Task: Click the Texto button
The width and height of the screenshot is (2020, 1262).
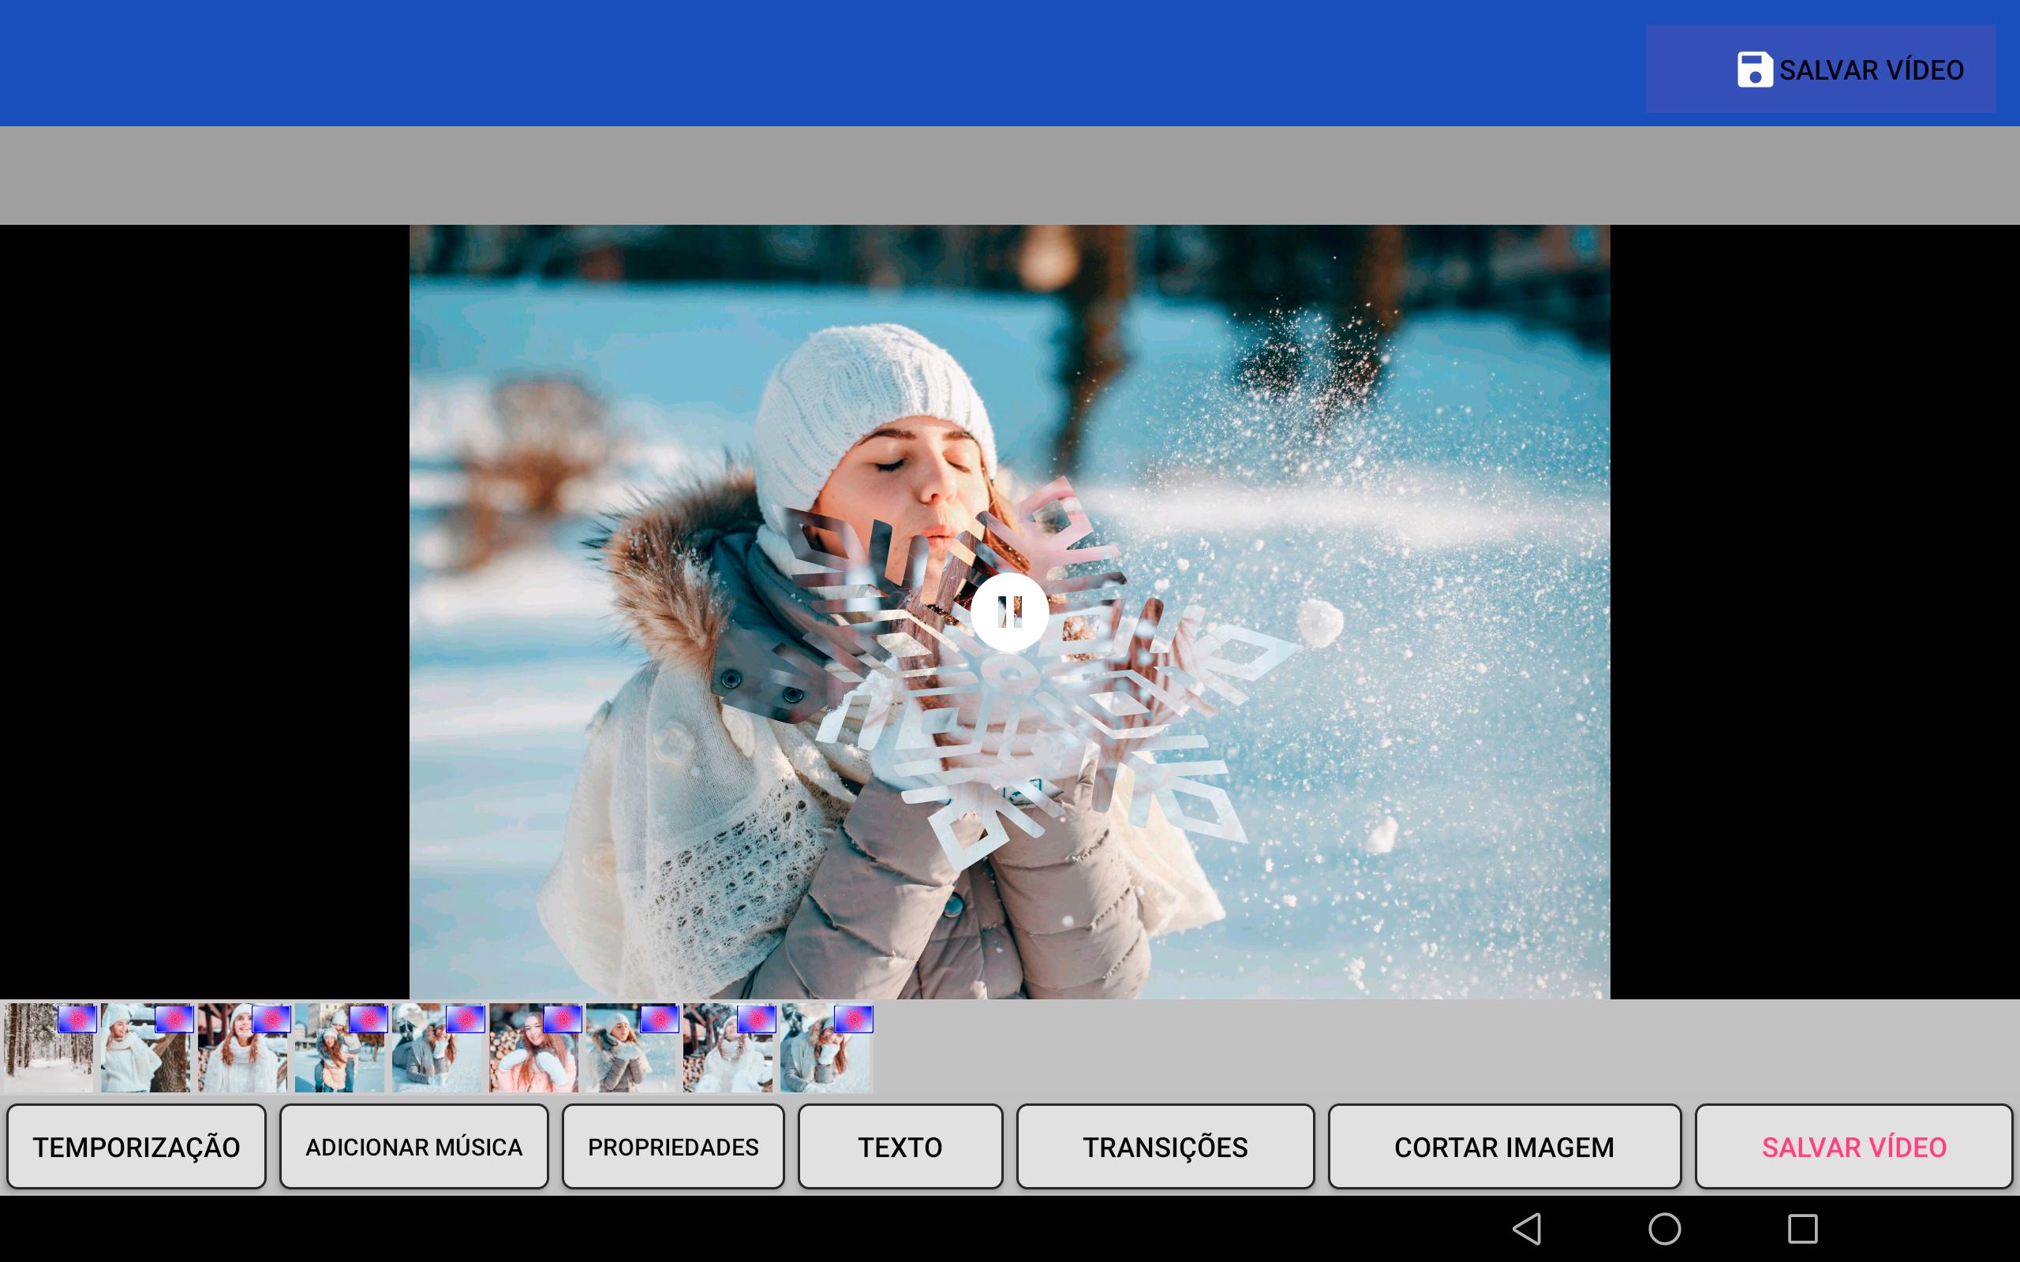Action: (900, 1147)
